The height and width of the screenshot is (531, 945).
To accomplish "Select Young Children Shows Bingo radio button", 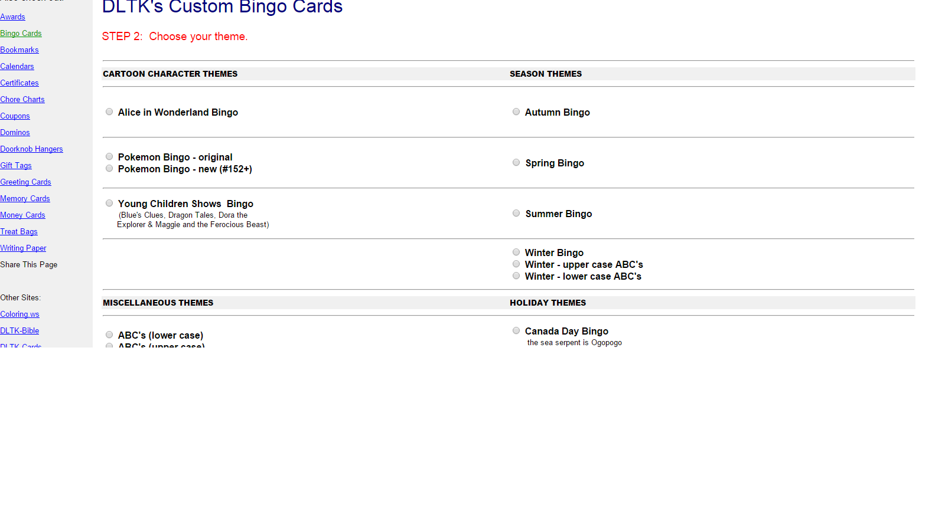I will [109, 203].
